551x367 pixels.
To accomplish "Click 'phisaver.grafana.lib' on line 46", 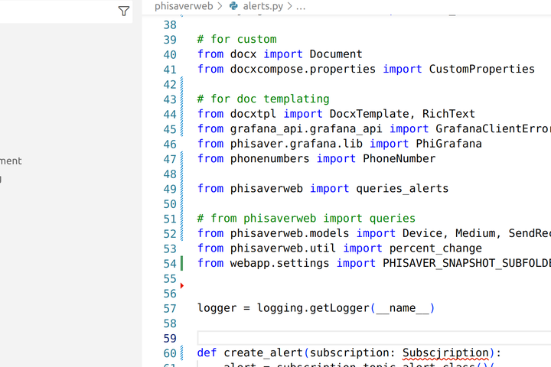I will point(296,144).
